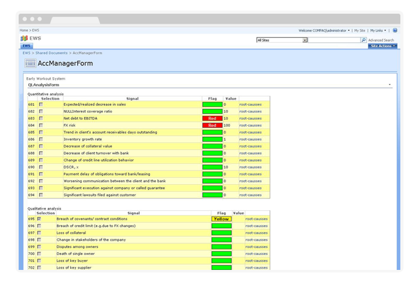
Task: Click the green flag for NULLInterest coverage ratio
Action: click(x=213, y=111)
